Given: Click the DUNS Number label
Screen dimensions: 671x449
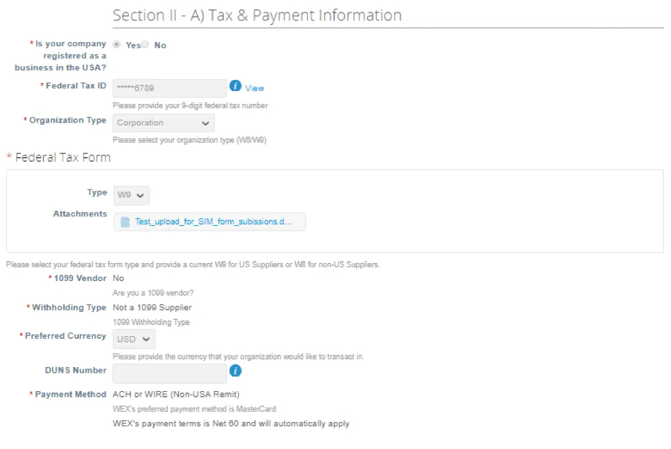Looking at the screenshot, I should (x=76, y=370).
